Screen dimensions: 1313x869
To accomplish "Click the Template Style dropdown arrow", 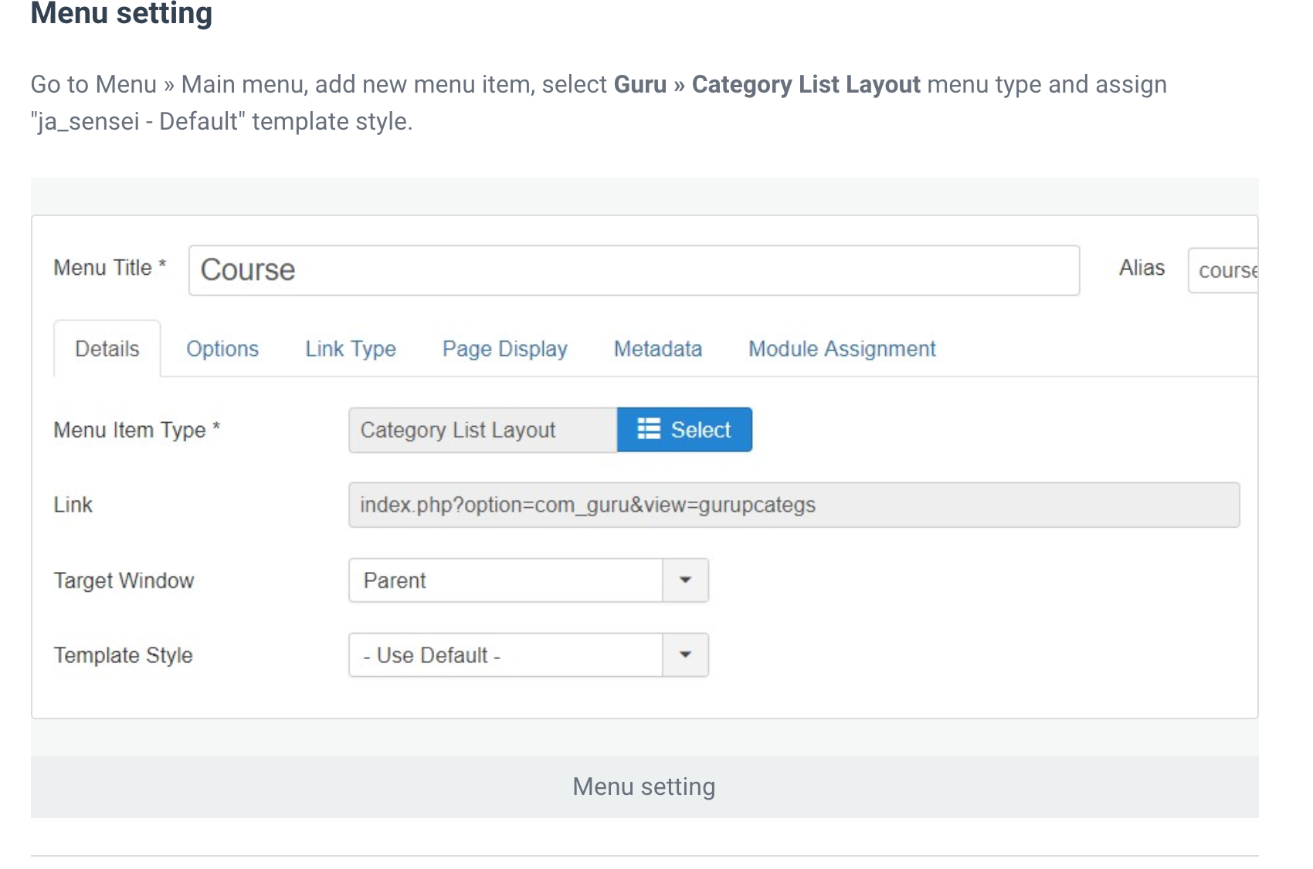I will click(685, 655).
